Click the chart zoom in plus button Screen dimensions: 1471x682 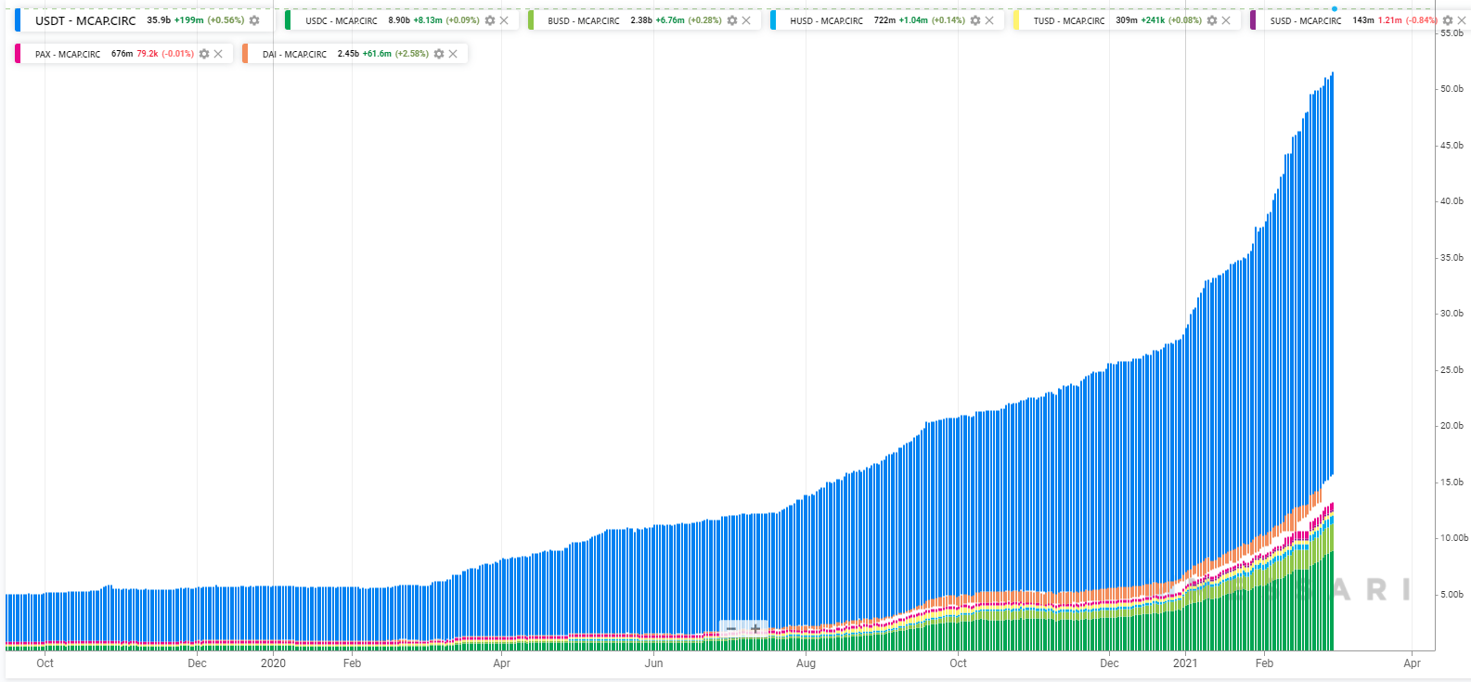pyautogui.click(x=755, y=629)
